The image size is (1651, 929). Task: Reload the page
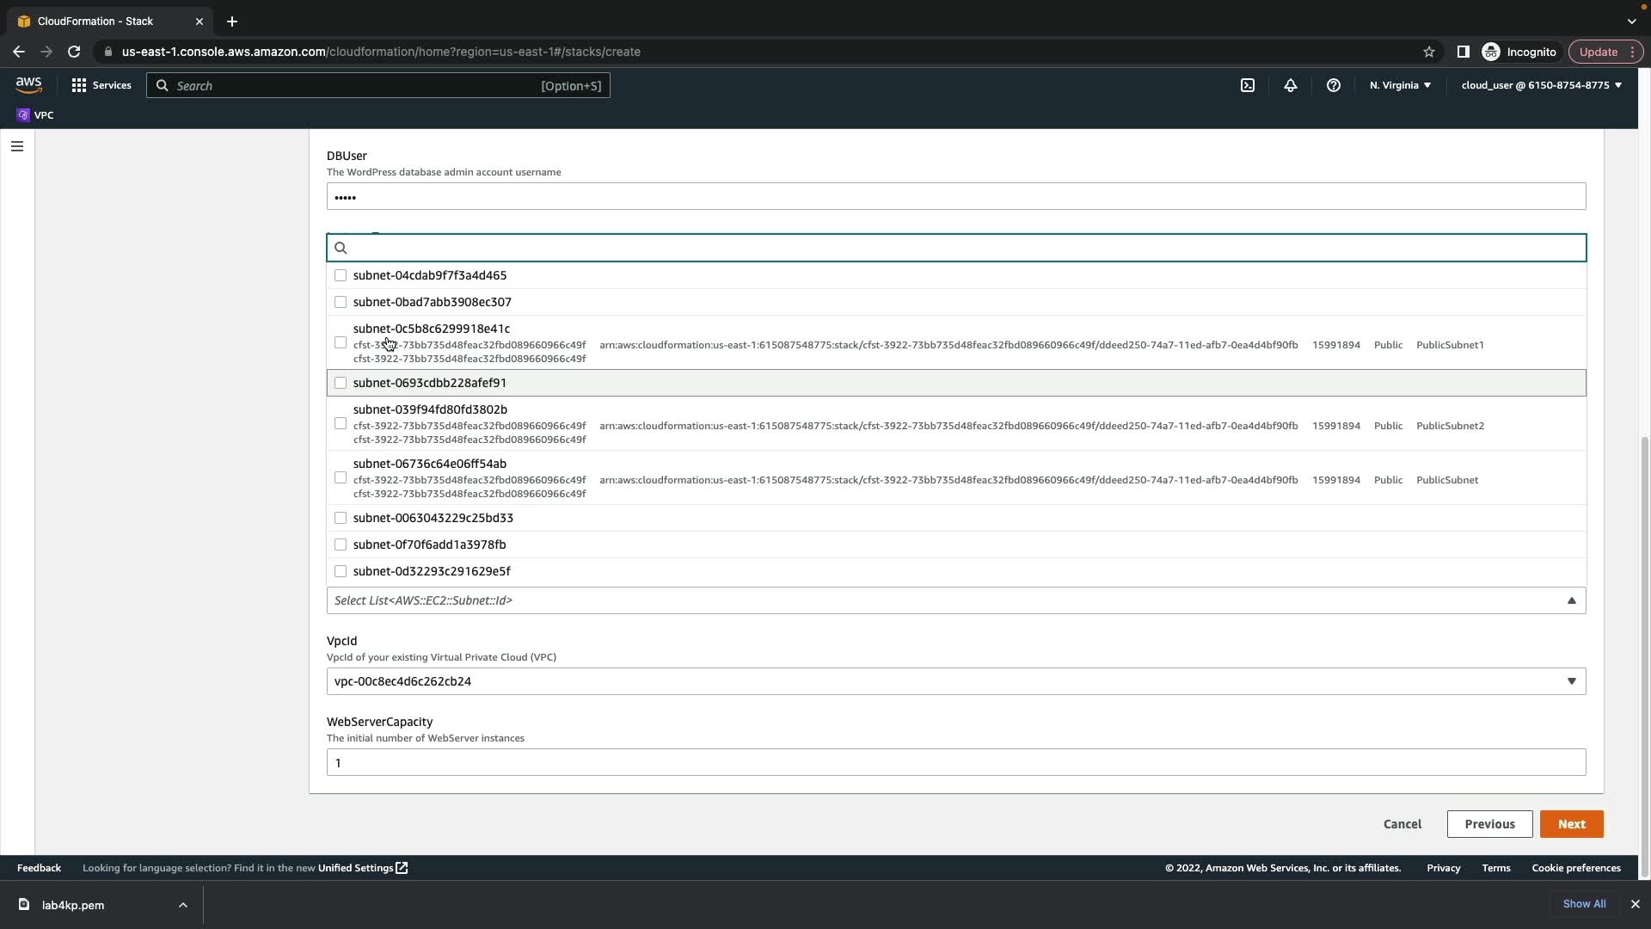click(74, 52)
